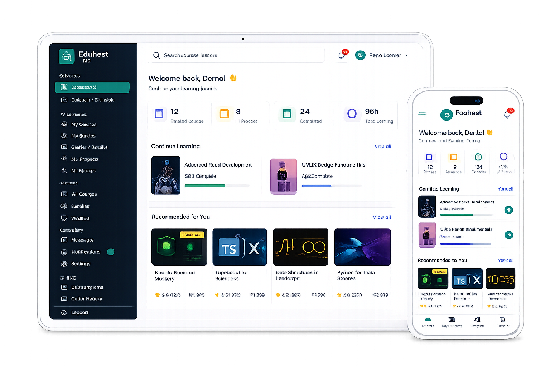The height and width of the screenshot is (366, 550).
Task: Click the phone's notification bell with the red badge
Action: (x=509, y=113)
